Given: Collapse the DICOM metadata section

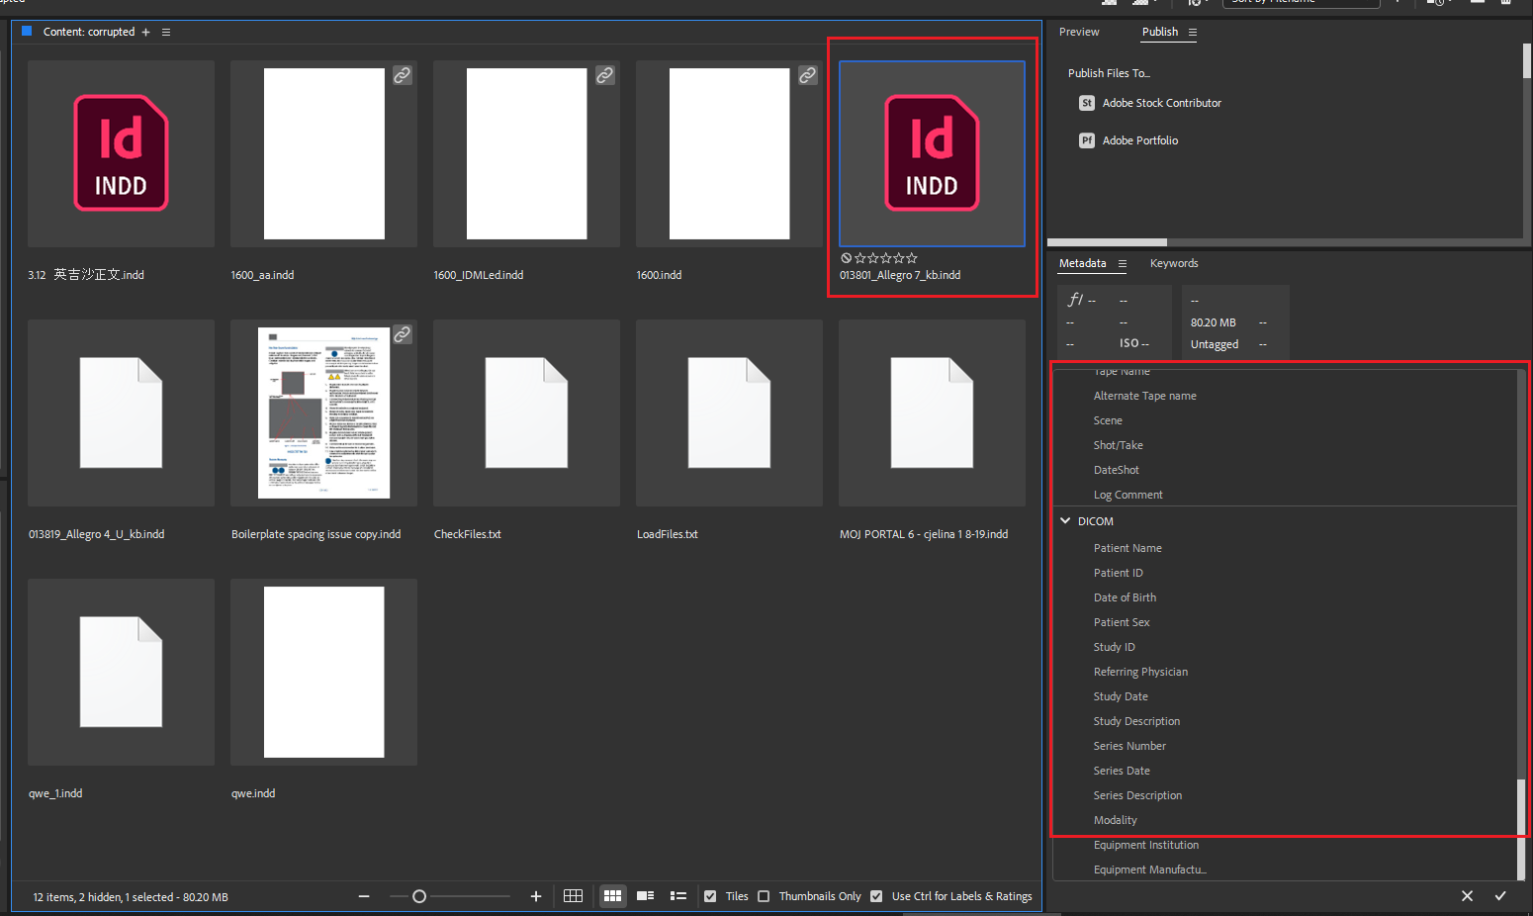Looking at the screenshot, I should coord(1065,520).
